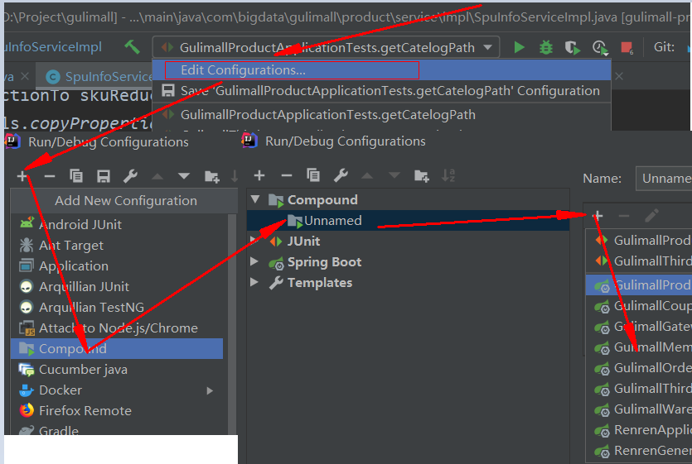Select the Unnamed compound configuration

point(332,221)
